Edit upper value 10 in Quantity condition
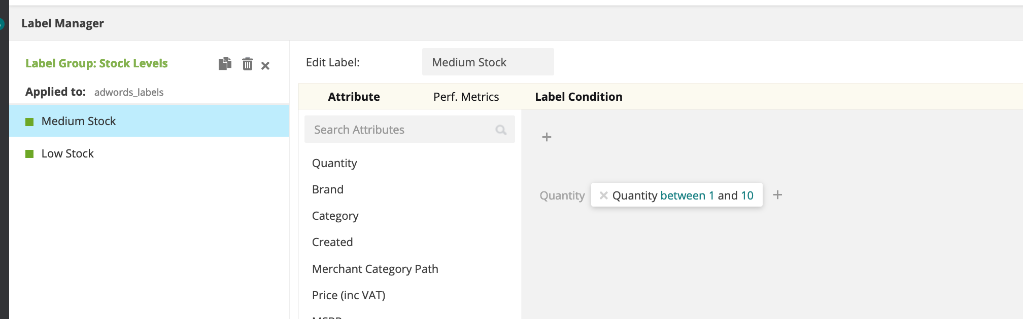 tap(747, 195)
